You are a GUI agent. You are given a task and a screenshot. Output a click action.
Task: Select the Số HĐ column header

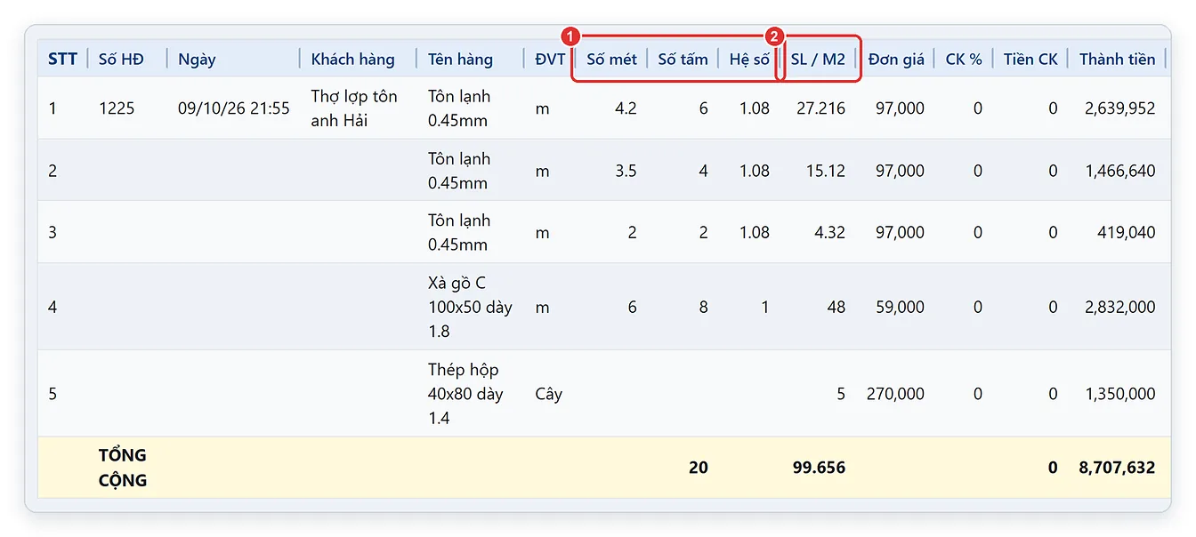(121, 60)
